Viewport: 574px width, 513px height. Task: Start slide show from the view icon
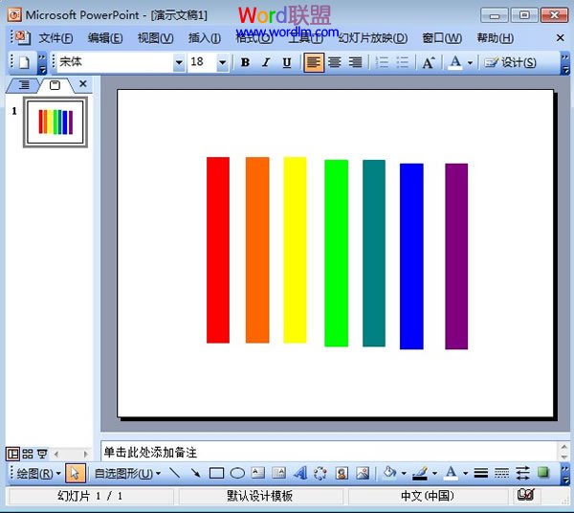point(42,454)
